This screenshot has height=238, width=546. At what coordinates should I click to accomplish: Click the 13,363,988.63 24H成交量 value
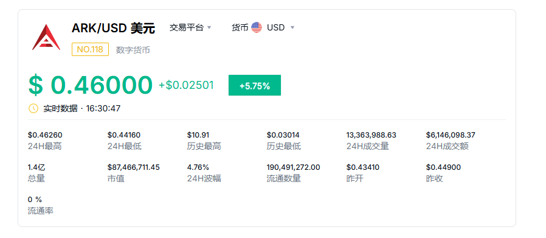pyautogui.click(x=371, y=135)
